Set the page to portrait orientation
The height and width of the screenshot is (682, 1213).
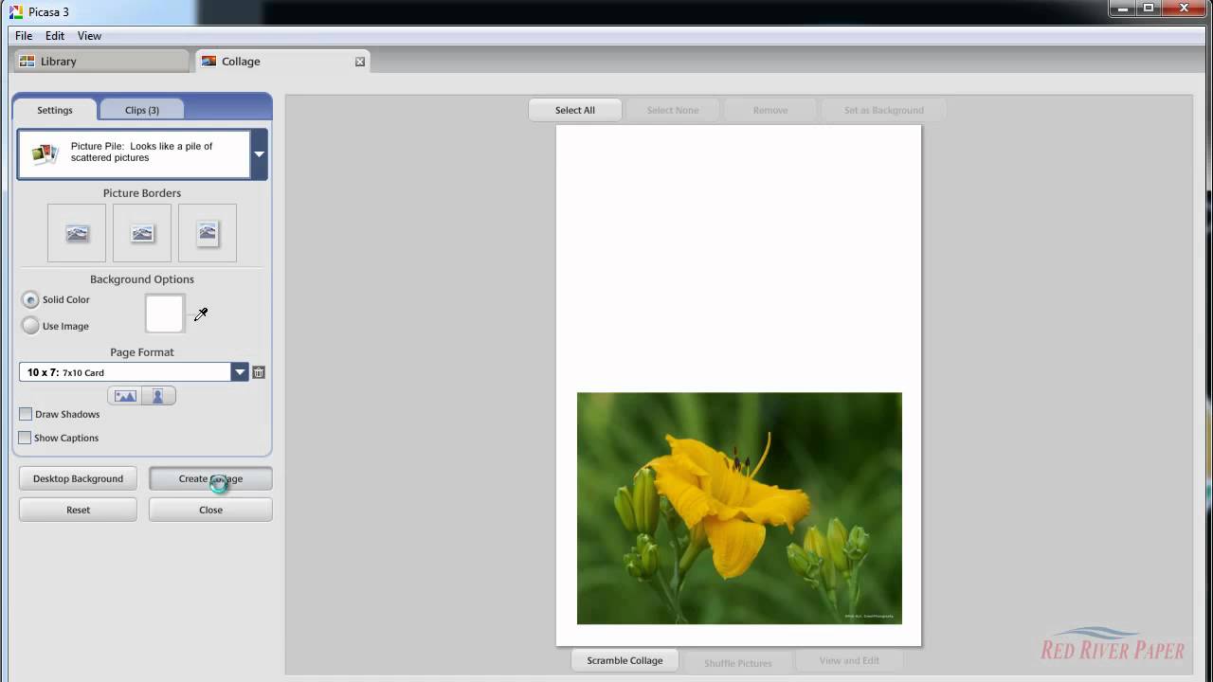tap(158, 396)
